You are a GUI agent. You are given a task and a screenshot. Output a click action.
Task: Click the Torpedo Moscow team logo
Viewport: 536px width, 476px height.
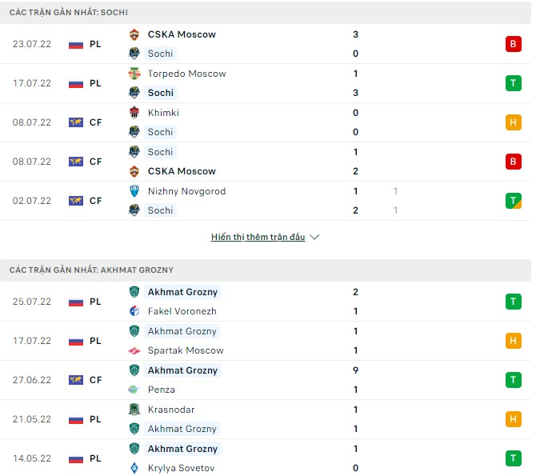134,74
